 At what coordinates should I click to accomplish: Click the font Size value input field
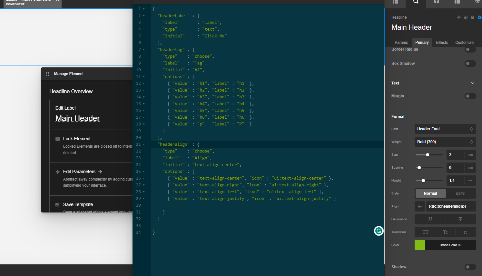(x=456, y=155)
